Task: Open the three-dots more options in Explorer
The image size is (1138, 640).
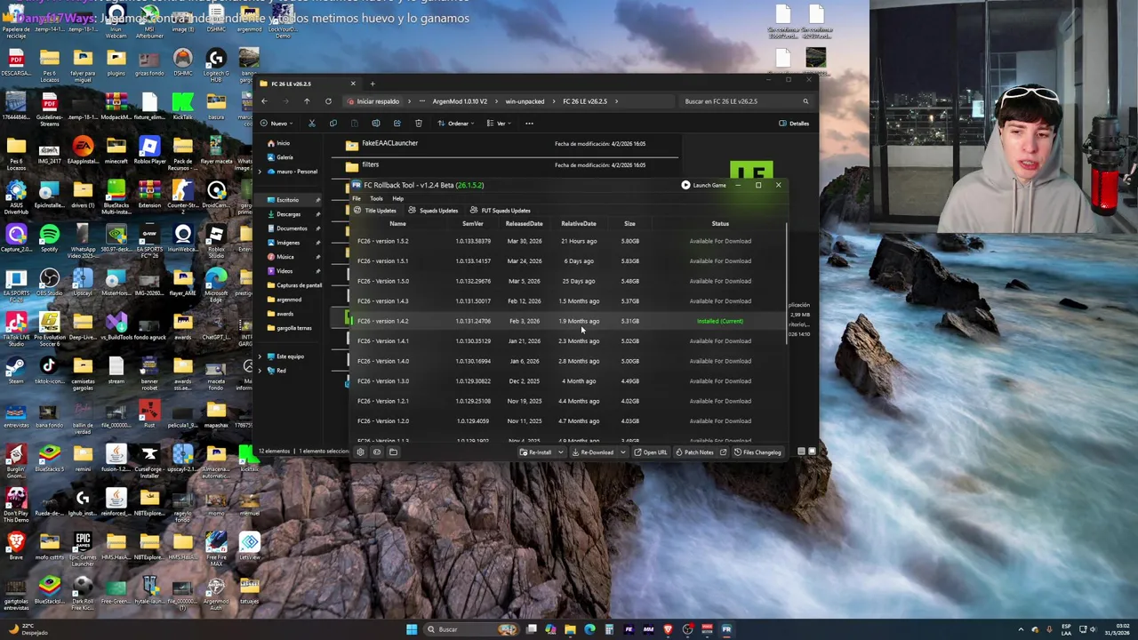Action: click(529, 124)
